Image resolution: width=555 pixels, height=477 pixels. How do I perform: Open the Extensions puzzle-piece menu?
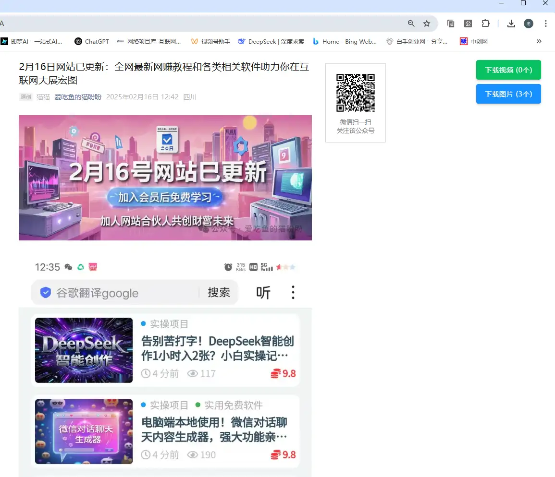click(x=485, y=24)
